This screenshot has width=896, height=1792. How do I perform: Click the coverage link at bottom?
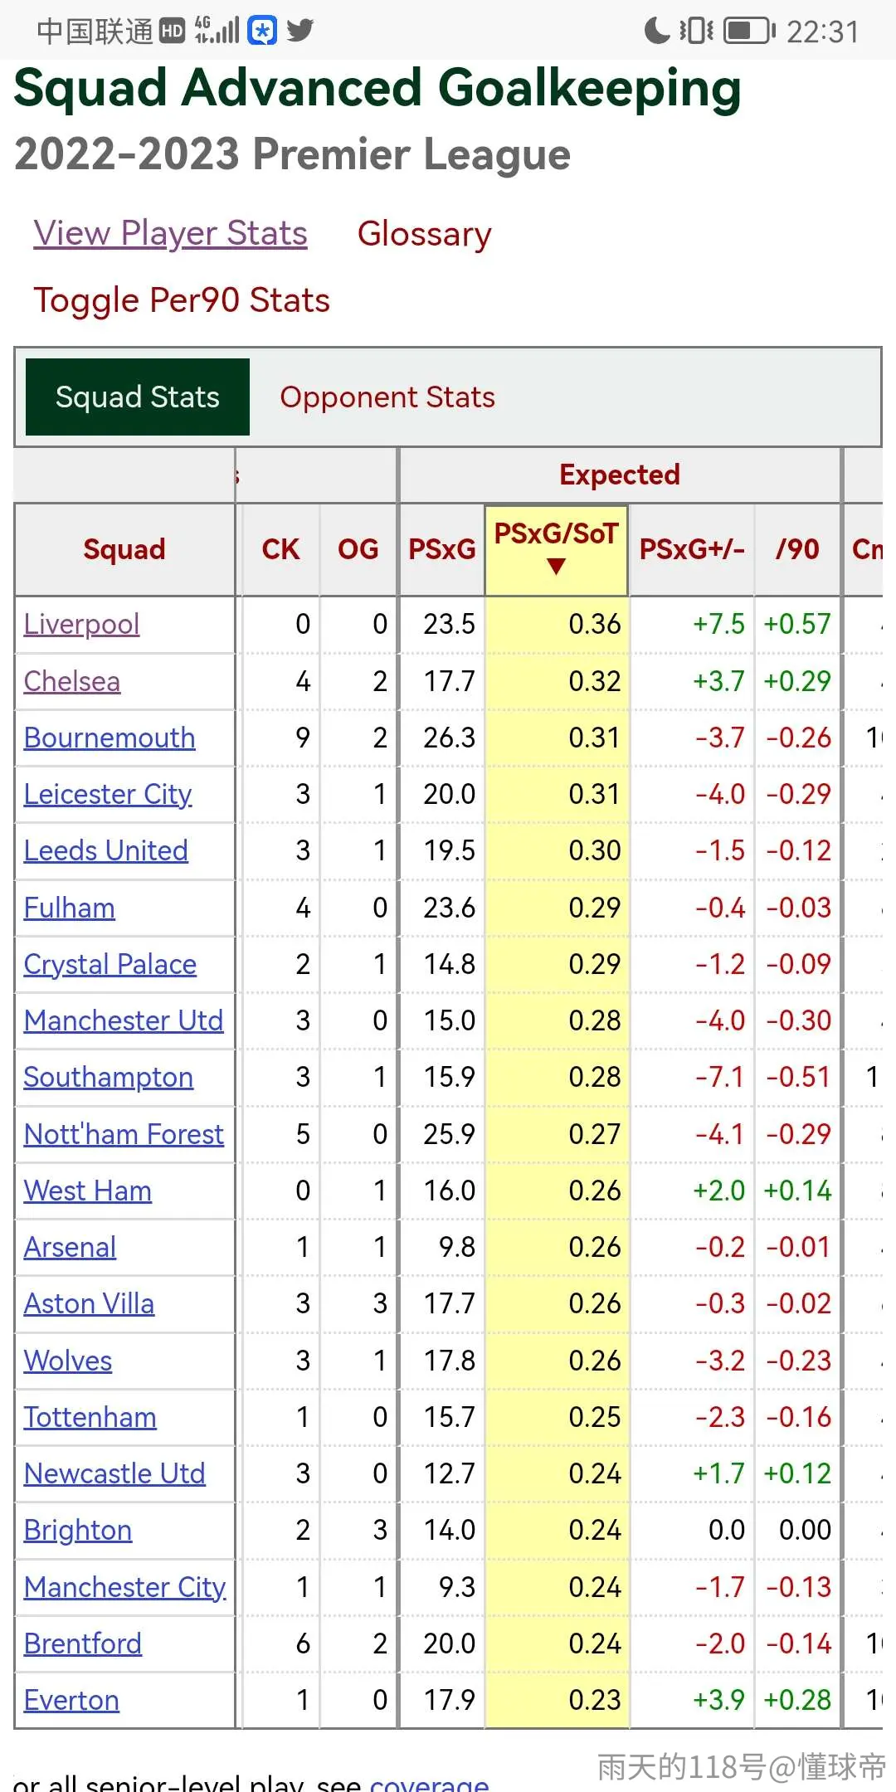[x=429, y=1782]
